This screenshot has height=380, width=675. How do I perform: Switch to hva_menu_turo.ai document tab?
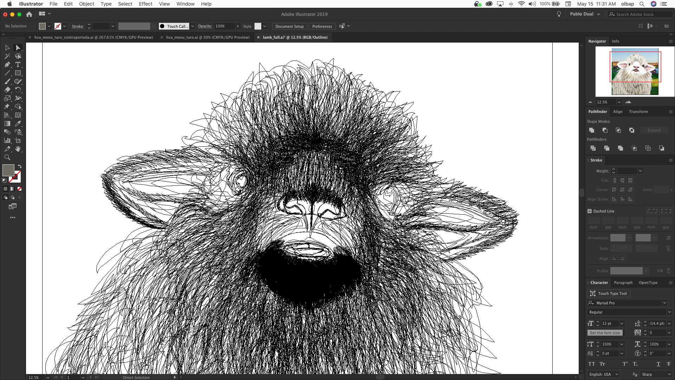click(207, 37)
